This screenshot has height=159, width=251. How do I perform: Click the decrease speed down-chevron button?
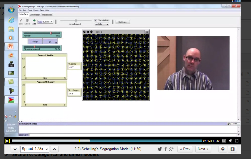click(x=15, y=149)
